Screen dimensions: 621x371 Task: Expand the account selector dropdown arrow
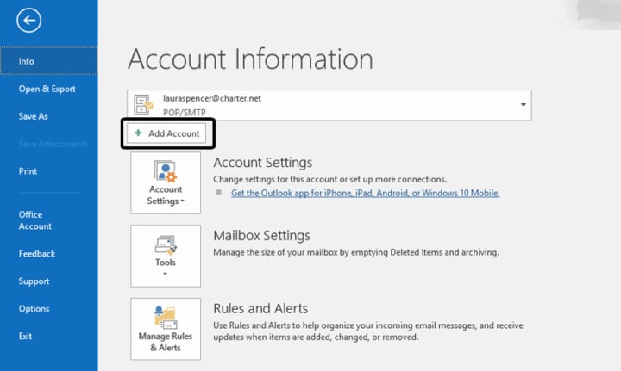point(524,105)
